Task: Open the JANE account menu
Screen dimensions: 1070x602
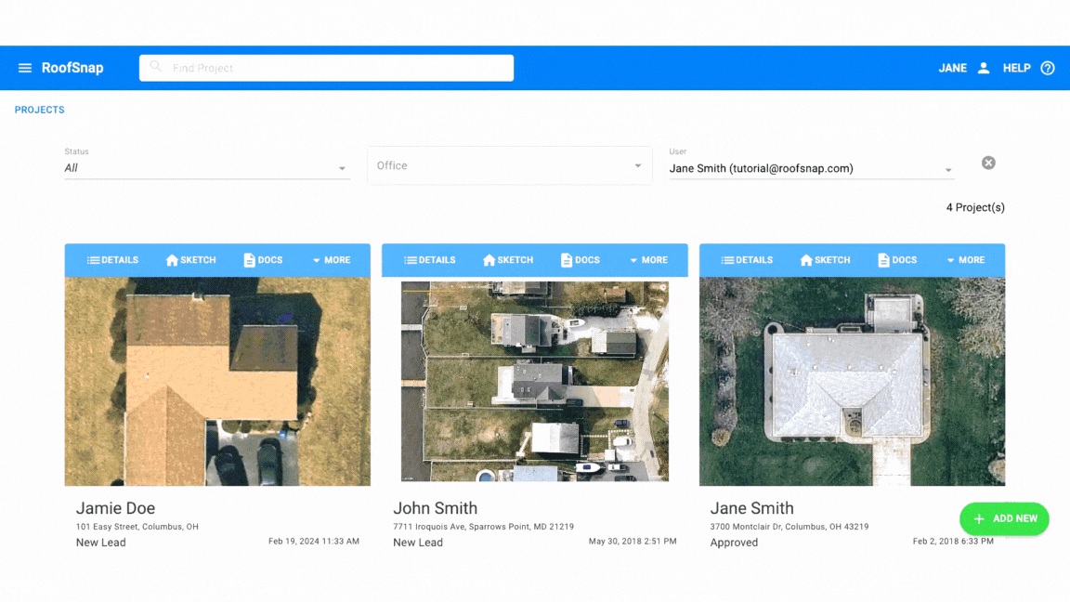Action: coord(952,68)
